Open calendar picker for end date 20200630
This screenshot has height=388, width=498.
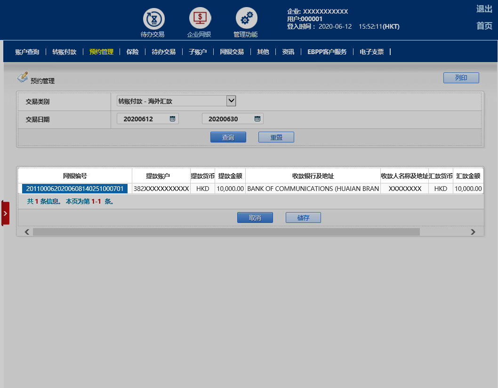pos(257,119)
